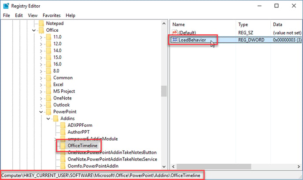
Task: Select the OfficeTimeline key label
Action: (82, 146)
